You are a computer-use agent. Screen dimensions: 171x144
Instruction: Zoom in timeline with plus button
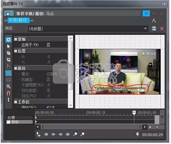pos(150,127)
